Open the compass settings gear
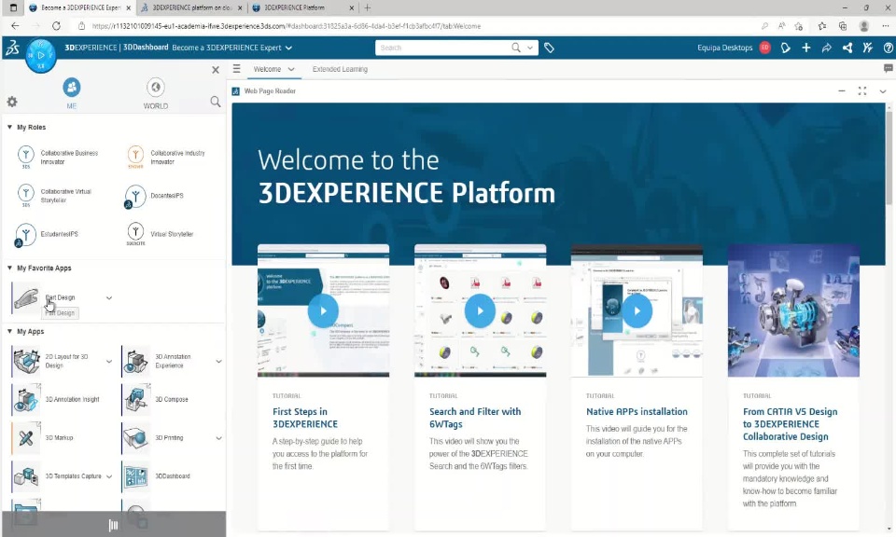 point(12,102)
